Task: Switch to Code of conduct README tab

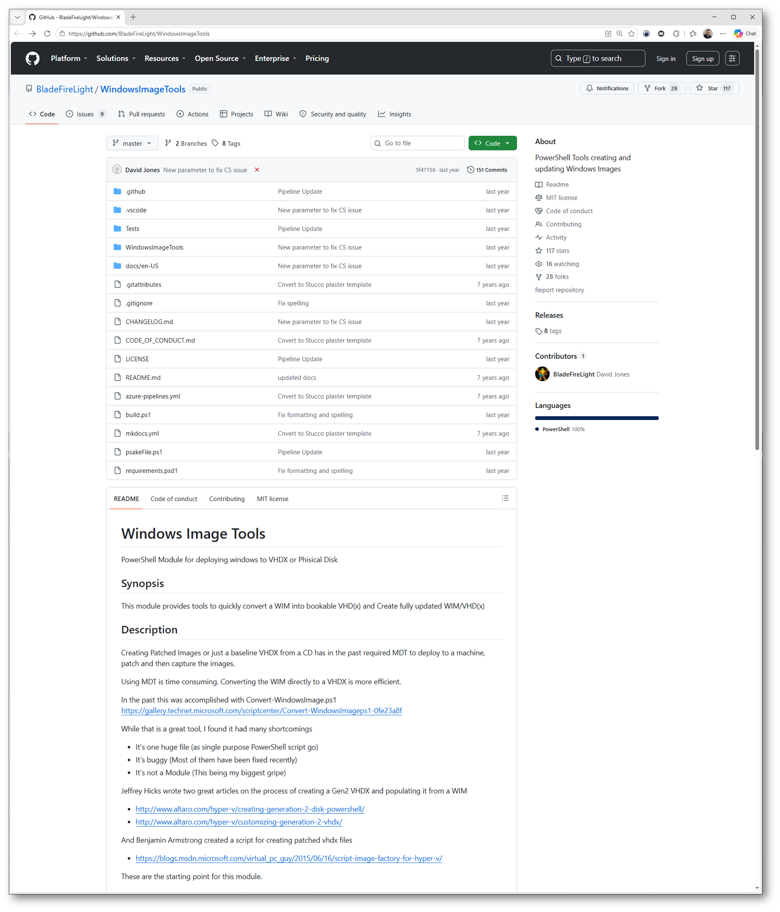Action: click(x=174, y=499)
